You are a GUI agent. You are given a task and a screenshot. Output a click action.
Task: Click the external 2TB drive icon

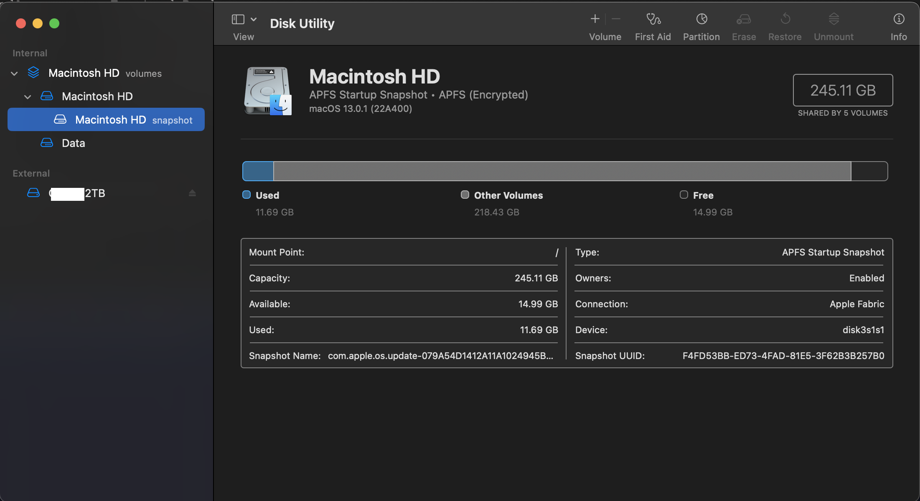click(33, 192)
